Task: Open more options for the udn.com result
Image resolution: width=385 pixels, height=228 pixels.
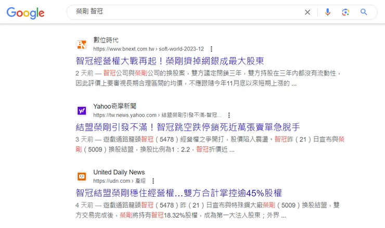Action: tap(153, 181)
